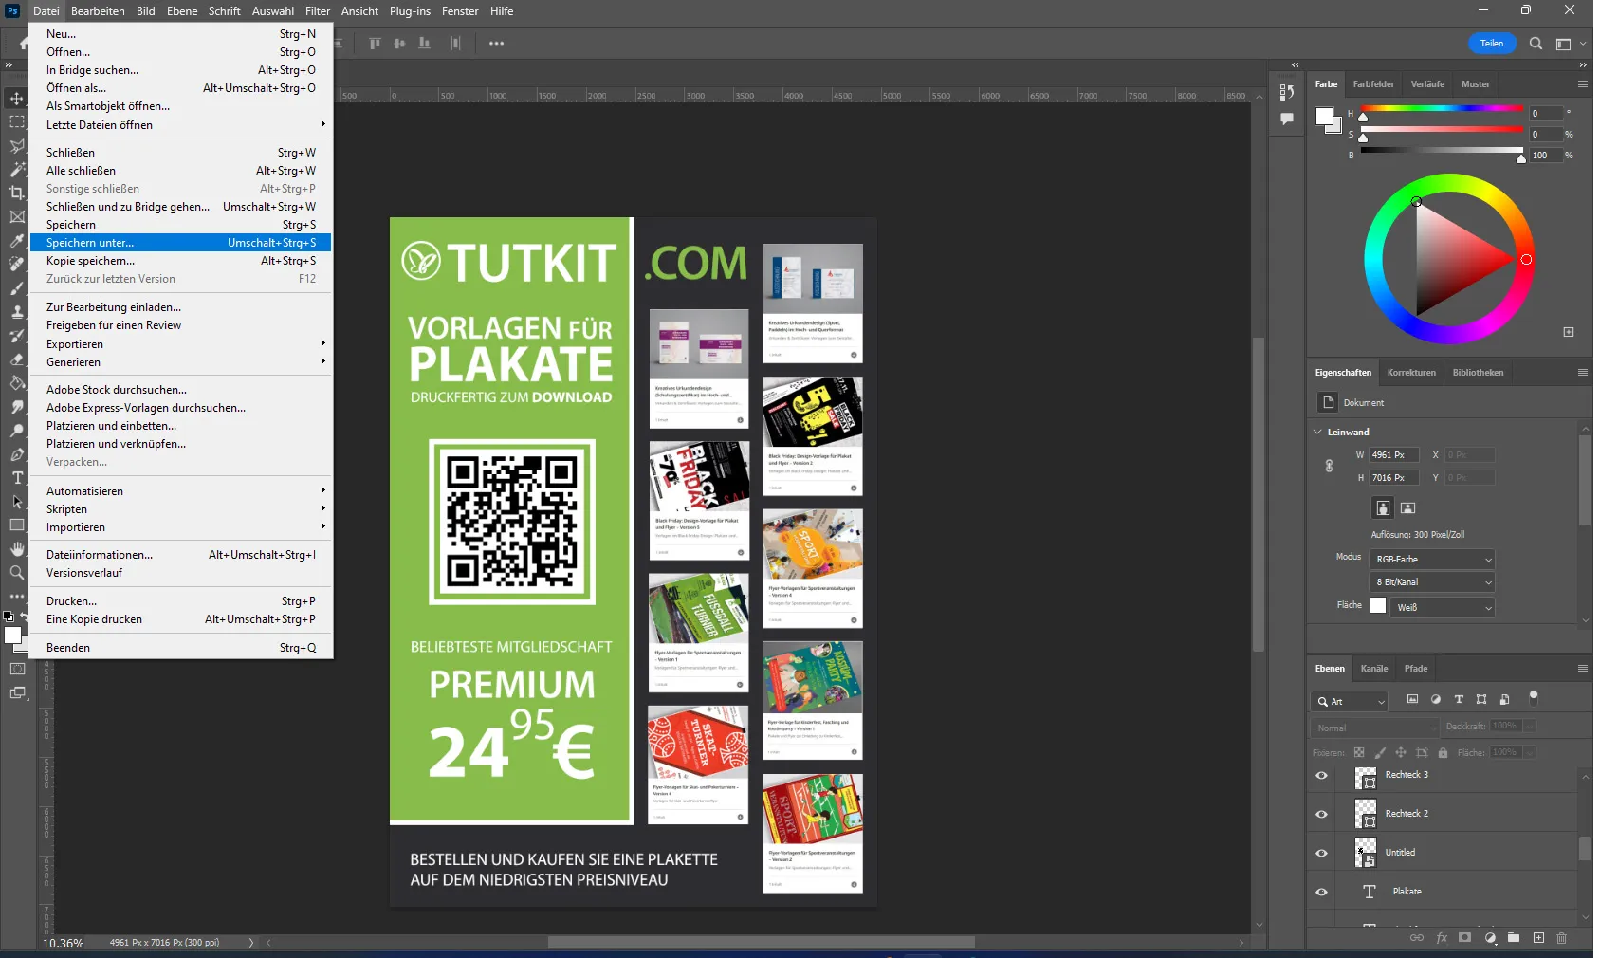Toggle lock all layer attributes
Screen dimensions: 1600x958
pyautogui.click(x=1443, y=753)
